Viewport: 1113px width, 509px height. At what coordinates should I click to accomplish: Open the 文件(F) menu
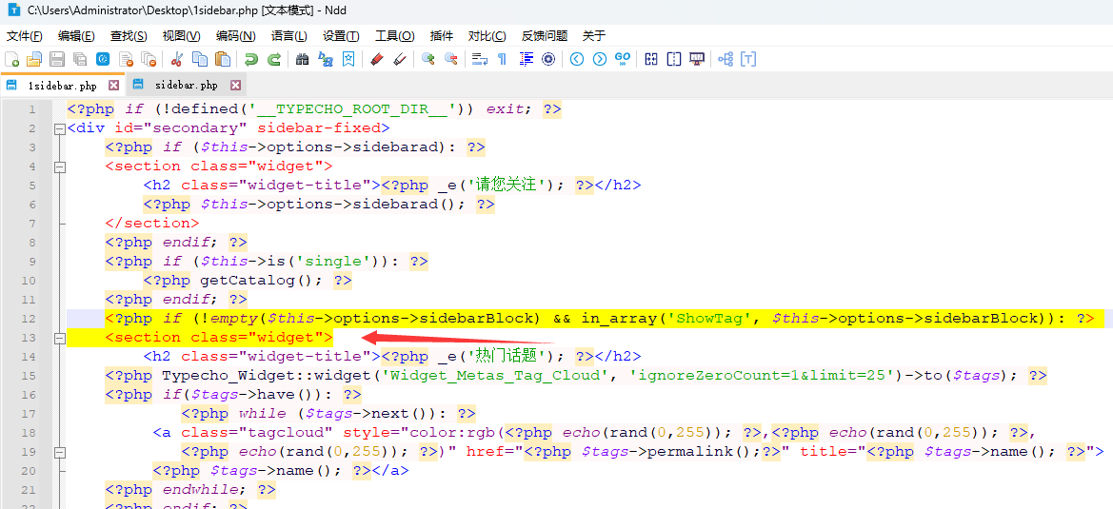click(25, 36)
